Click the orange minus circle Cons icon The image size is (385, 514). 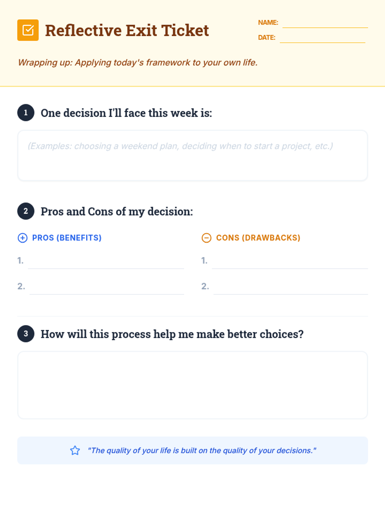click(206, 238)
